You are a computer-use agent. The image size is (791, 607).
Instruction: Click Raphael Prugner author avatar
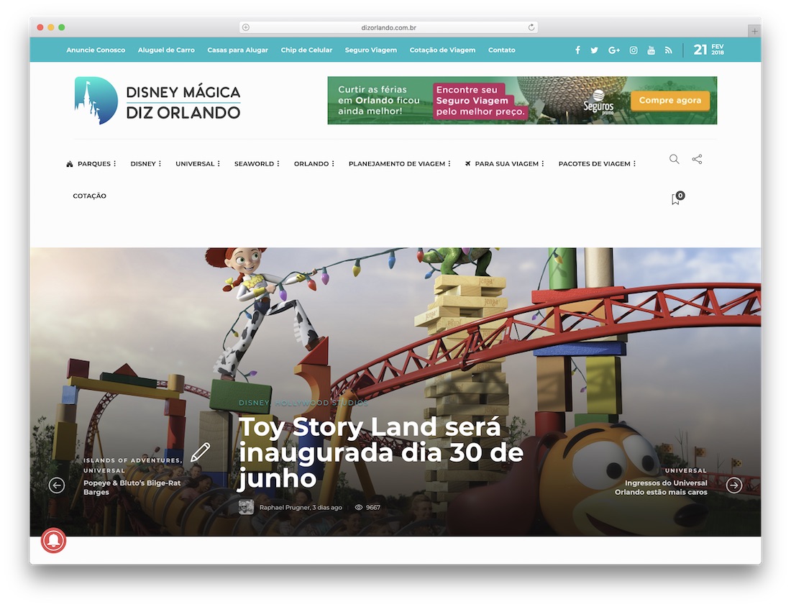[246, 507]
